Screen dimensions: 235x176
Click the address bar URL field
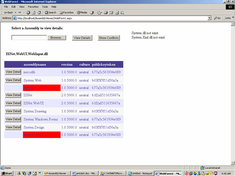[110, 18]
